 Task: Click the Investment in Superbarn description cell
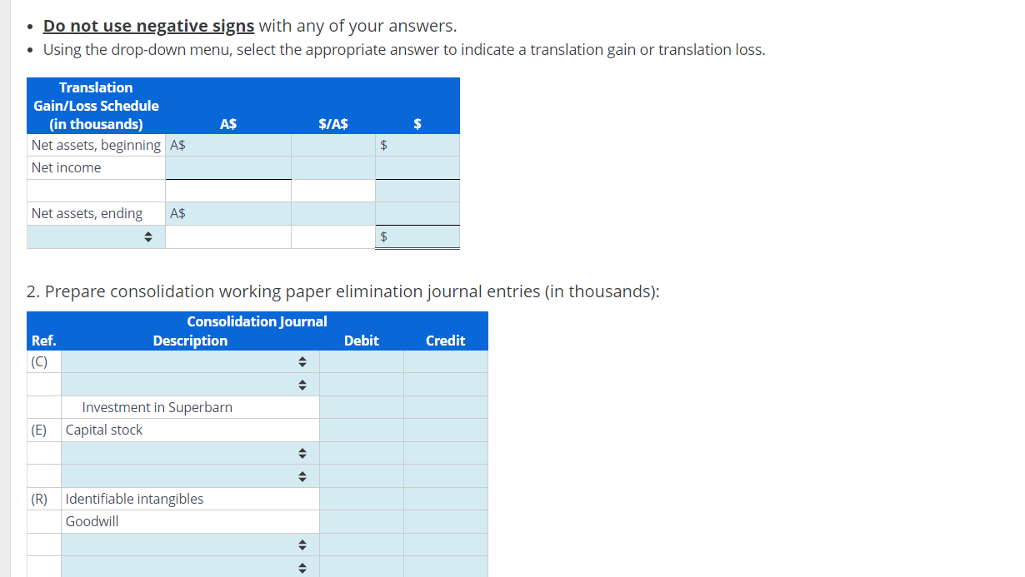click(189, 406)
